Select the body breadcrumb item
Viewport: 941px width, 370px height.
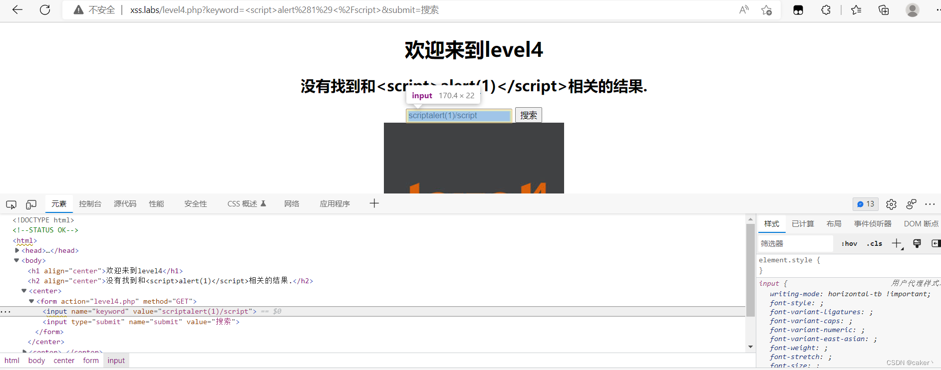pos(36,361)
